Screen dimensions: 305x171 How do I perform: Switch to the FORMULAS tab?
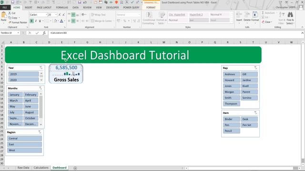click(62, 8)
